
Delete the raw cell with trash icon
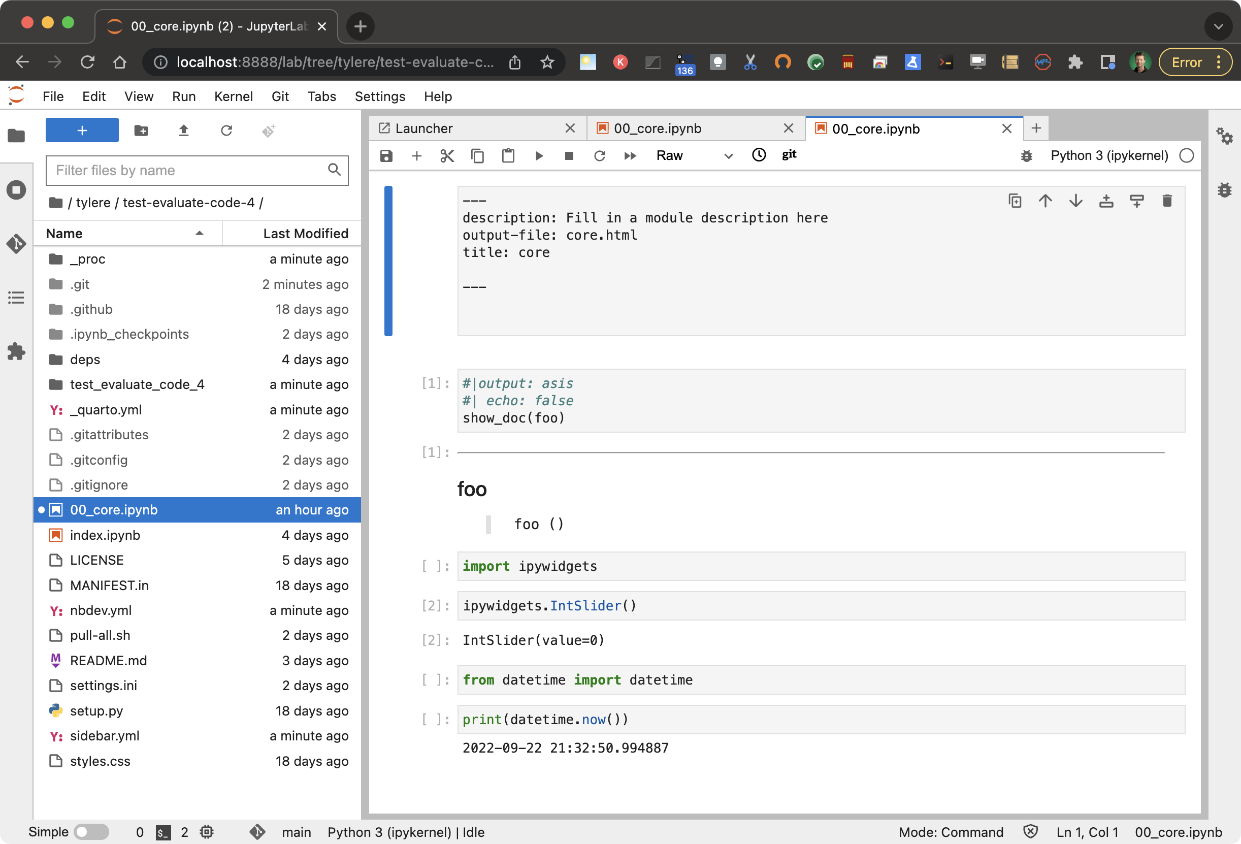tap(1167, 200)
